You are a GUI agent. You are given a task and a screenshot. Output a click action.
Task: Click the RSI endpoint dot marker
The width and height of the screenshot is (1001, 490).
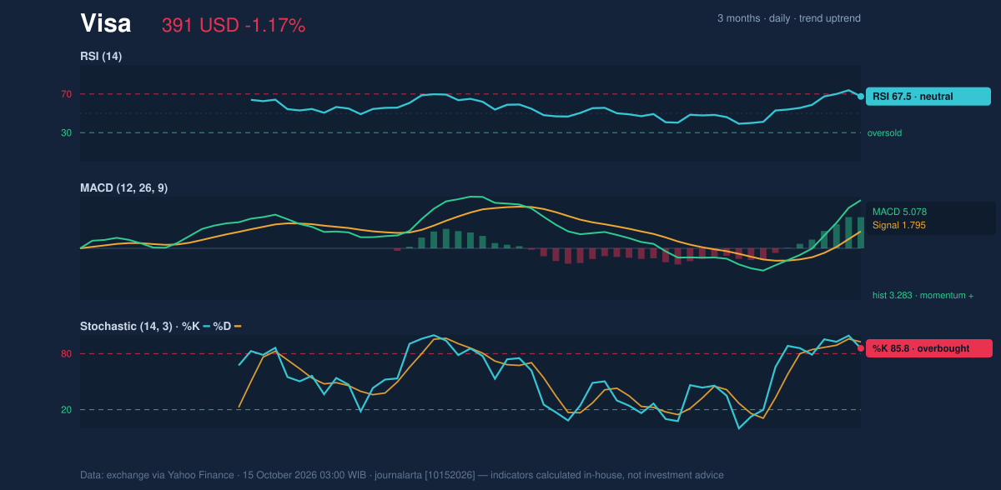(x=861, y=97)
